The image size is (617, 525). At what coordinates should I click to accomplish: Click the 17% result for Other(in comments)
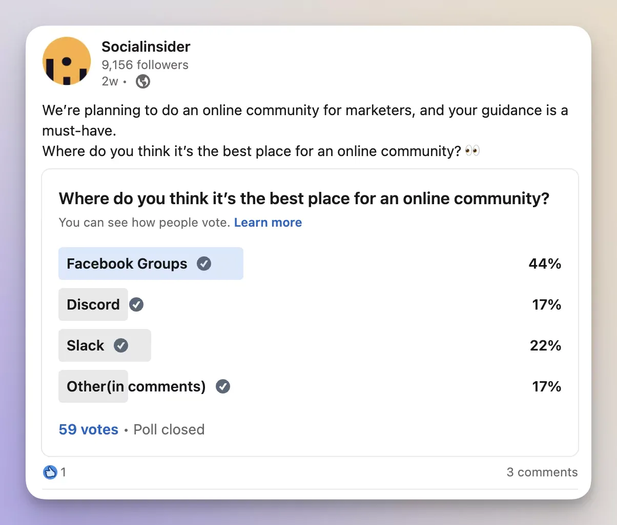[x=547, y=386]
